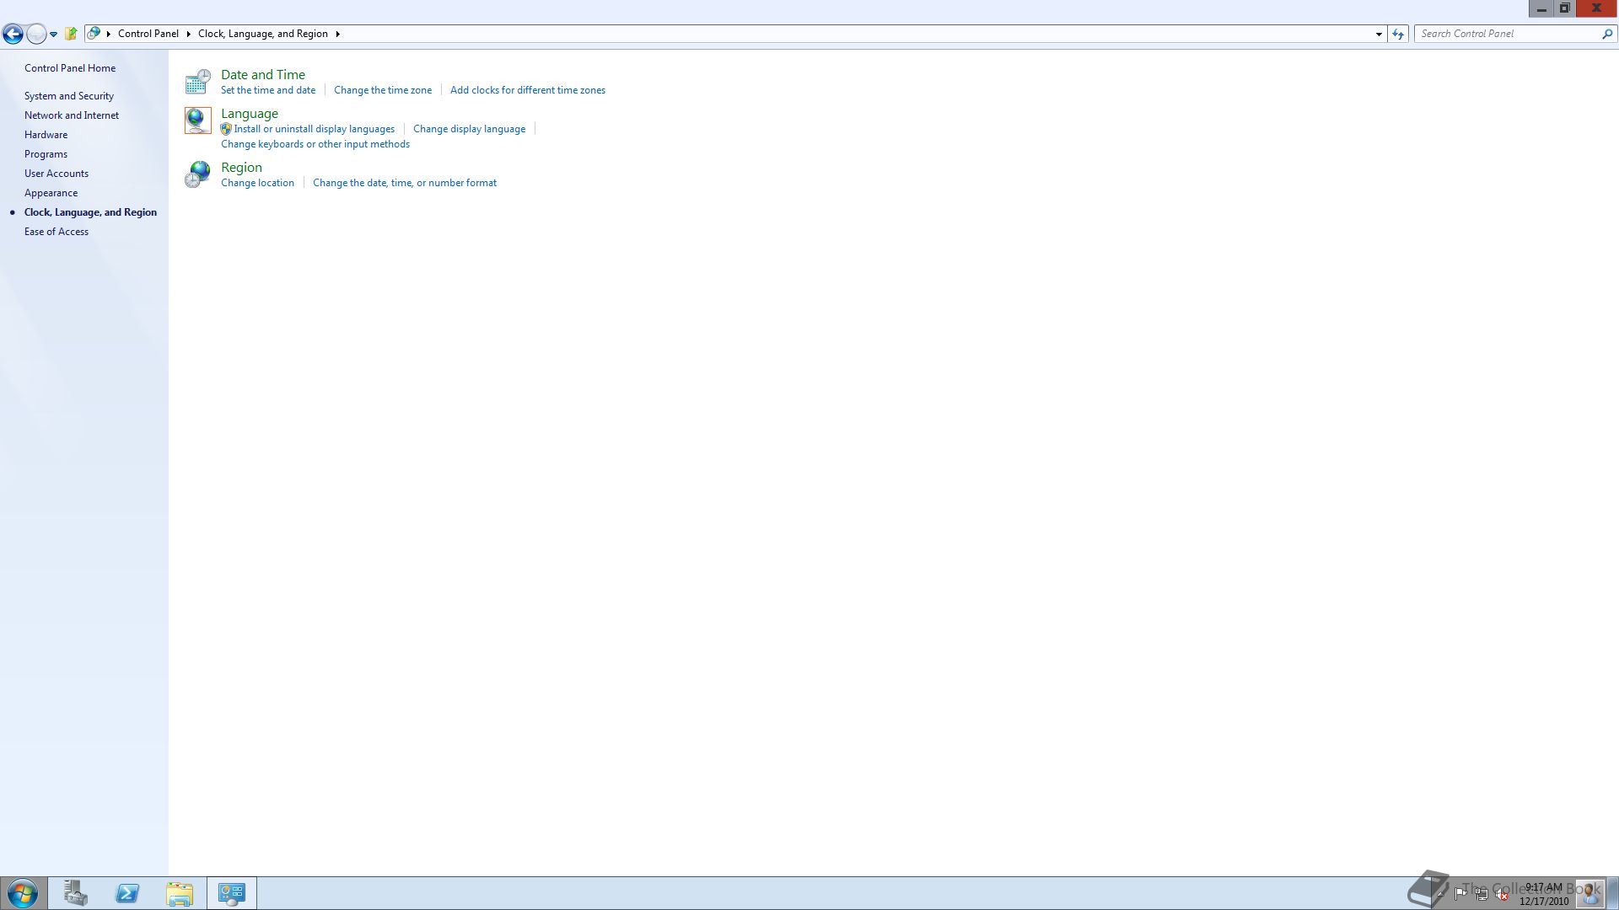Click Change the date, time, or number format
Screen dimensions: 1619x910
(405, 183)
